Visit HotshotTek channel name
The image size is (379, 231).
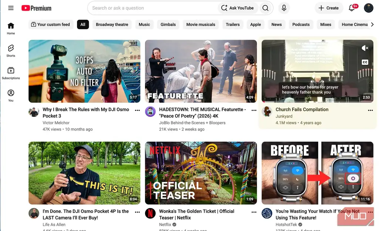286,224
